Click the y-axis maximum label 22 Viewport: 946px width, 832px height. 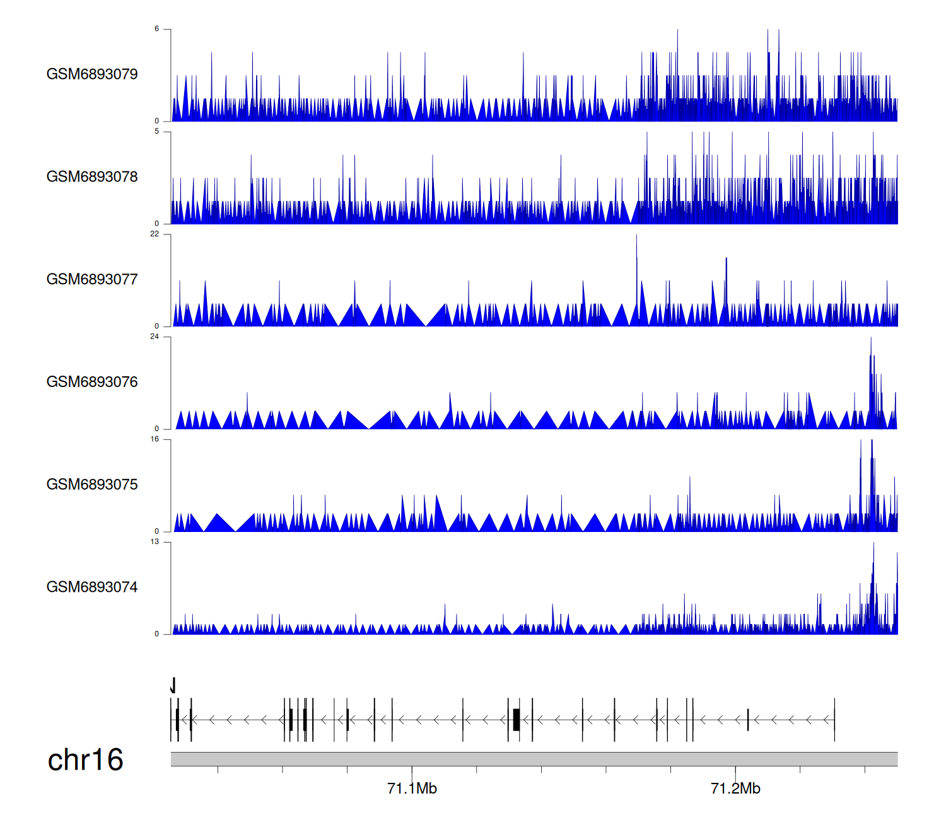pyautogui.click(x=155, y=234)
